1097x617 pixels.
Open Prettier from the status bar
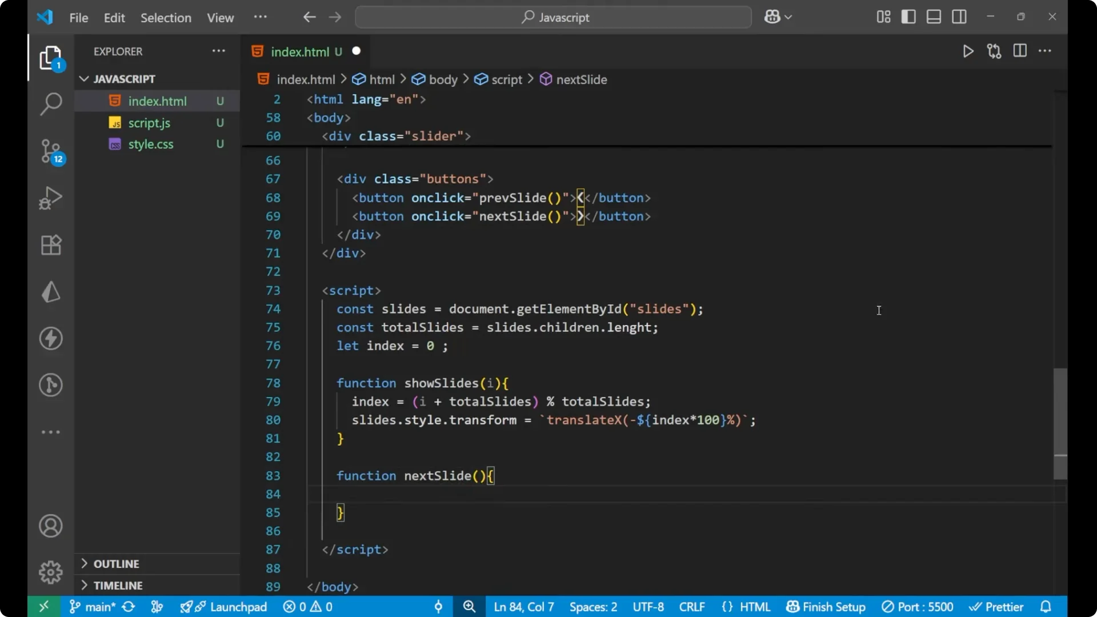click(x=998, y=607)
